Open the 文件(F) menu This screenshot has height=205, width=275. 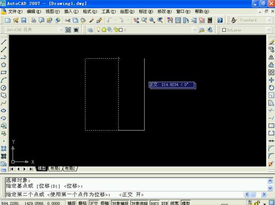coord(15,12)
